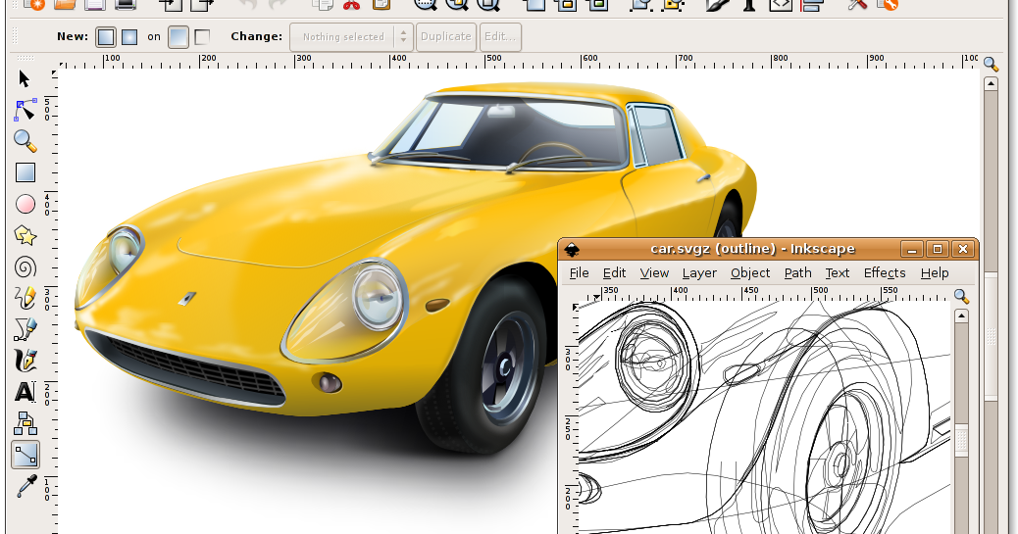1018x534 pixels.
Task: Click the Cut scissors icon
Action: tap(351, 5)
